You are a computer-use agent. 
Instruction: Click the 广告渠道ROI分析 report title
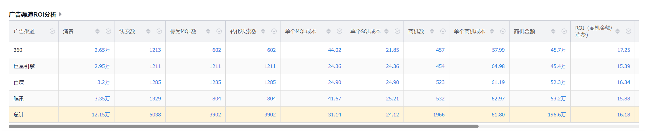(32, 14)
